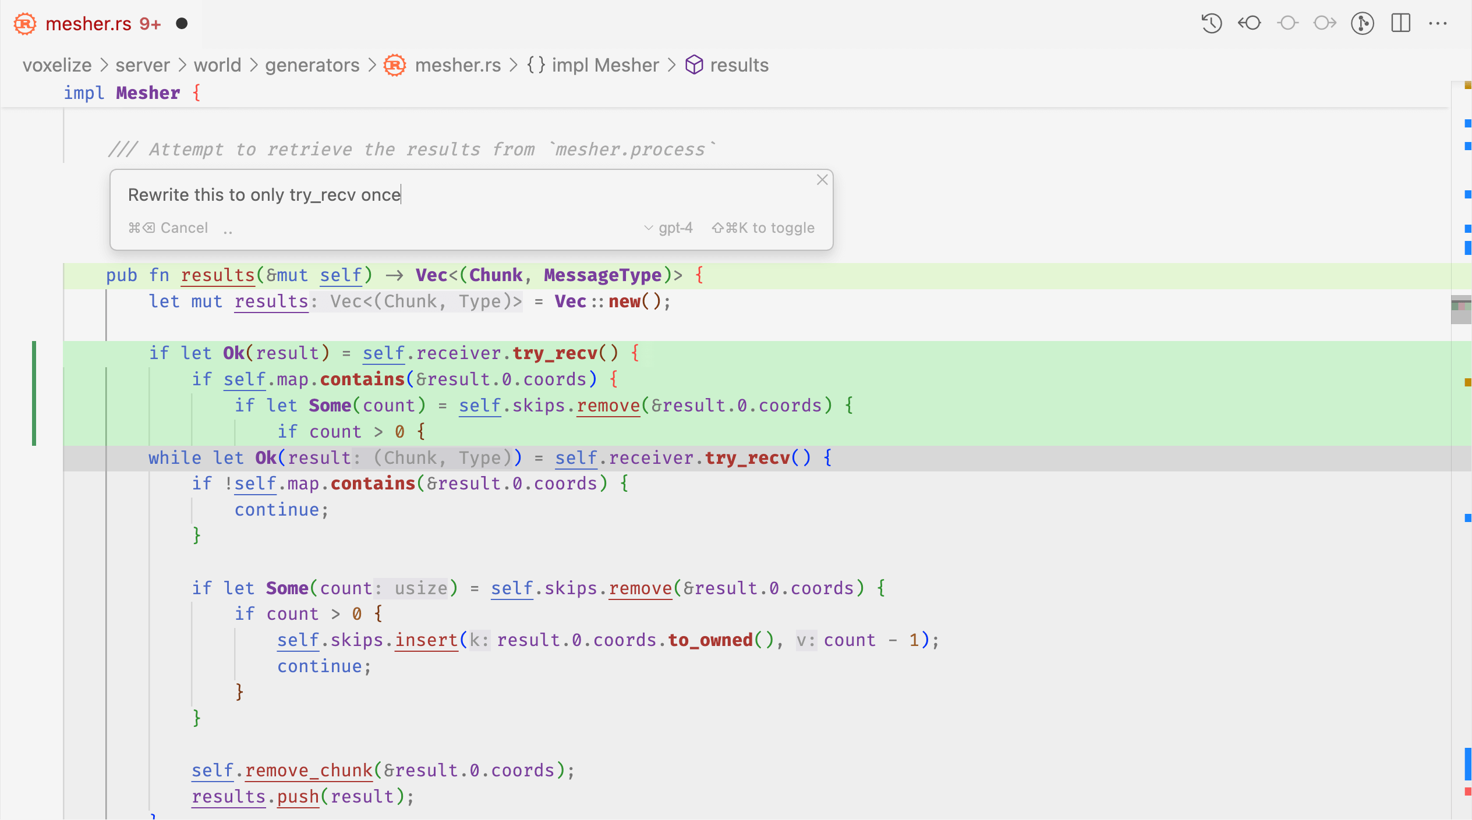
Task: Expand the mesher.rs breadcrumb item
Action: 459,65
